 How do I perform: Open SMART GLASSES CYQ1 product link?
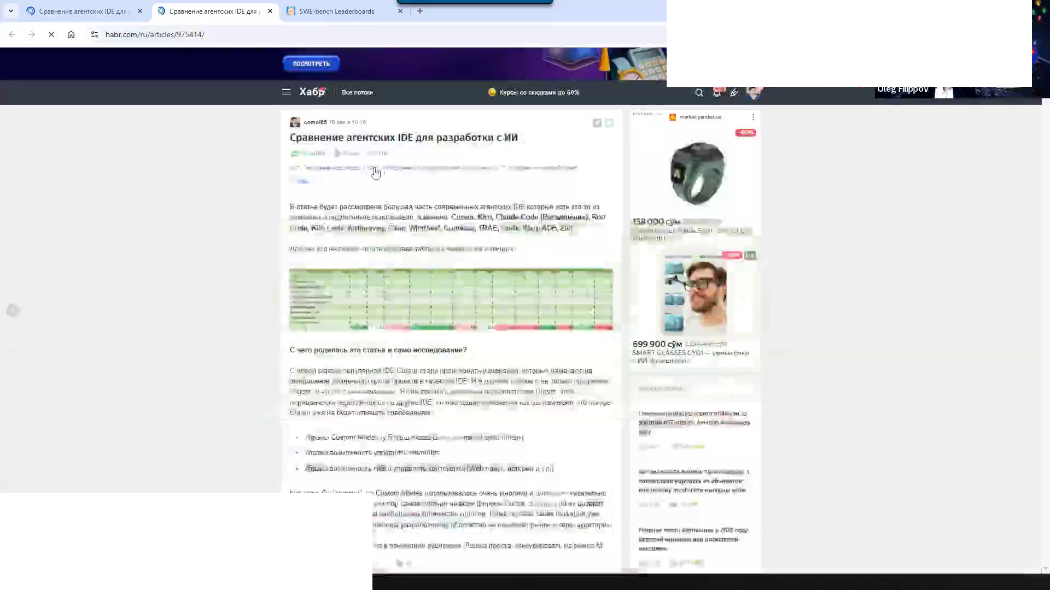click(690, 356)
